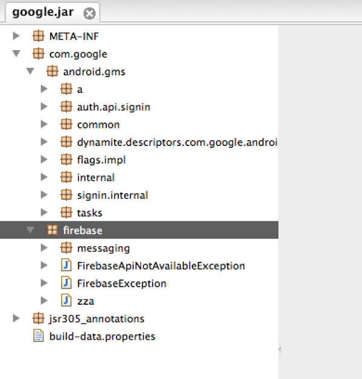Screen dimensions: 362x379
Task: Expand the messaging package arrow
Action: pos(44,248)
